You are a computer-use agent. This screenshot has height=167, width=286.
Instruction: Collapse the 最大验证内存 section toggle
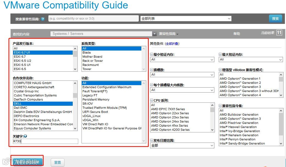(220, 54)
